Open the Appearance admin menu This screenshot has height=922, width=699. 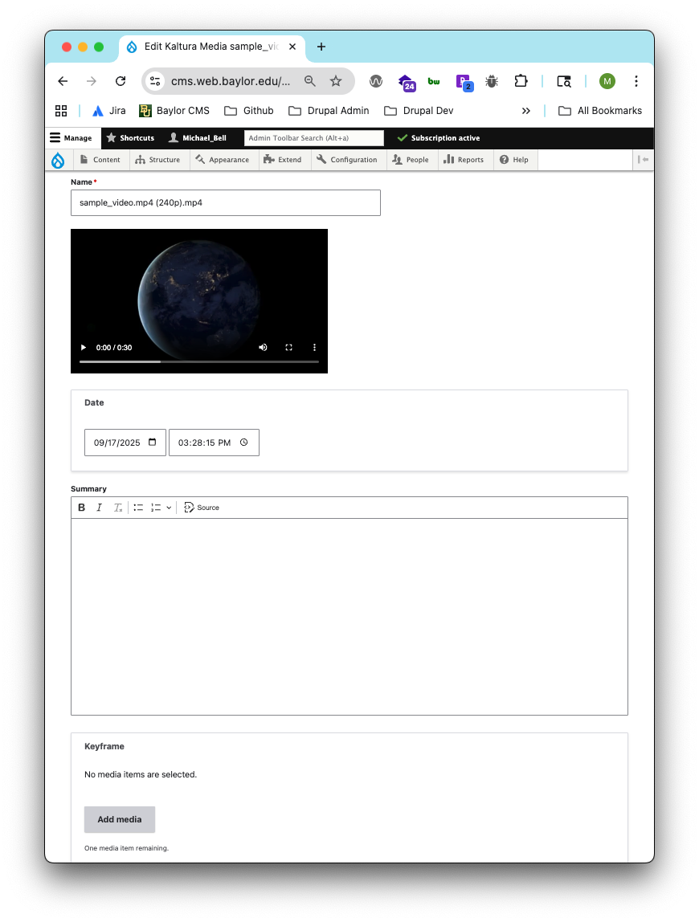223,159
